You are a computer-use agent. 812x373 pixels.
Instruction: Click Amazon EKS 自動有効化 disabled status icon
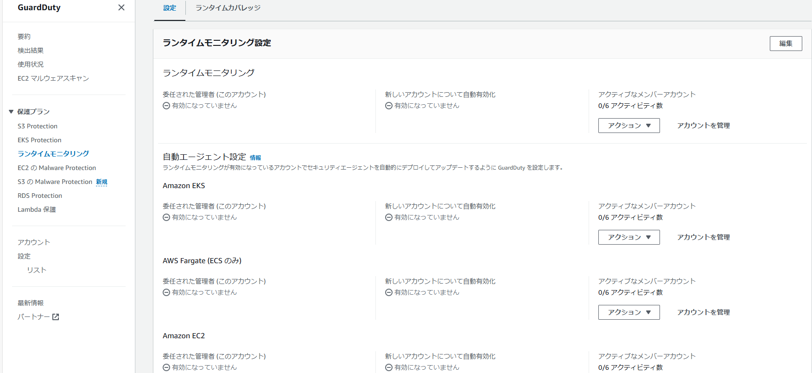[x=389, y=217]
